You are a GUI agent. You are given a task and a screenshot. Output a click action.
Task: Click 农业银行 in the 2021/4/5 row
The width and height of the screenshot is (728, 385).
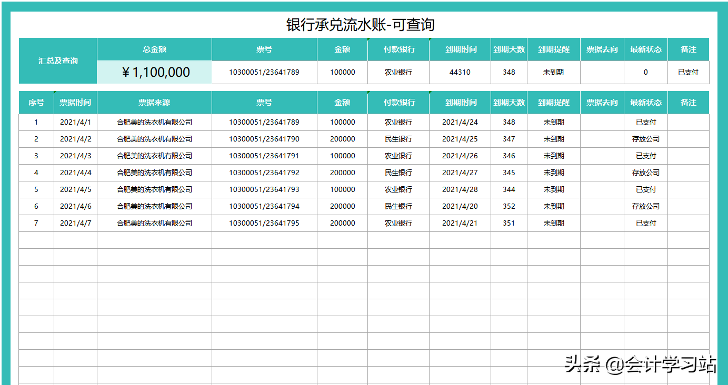click(398, 189)
